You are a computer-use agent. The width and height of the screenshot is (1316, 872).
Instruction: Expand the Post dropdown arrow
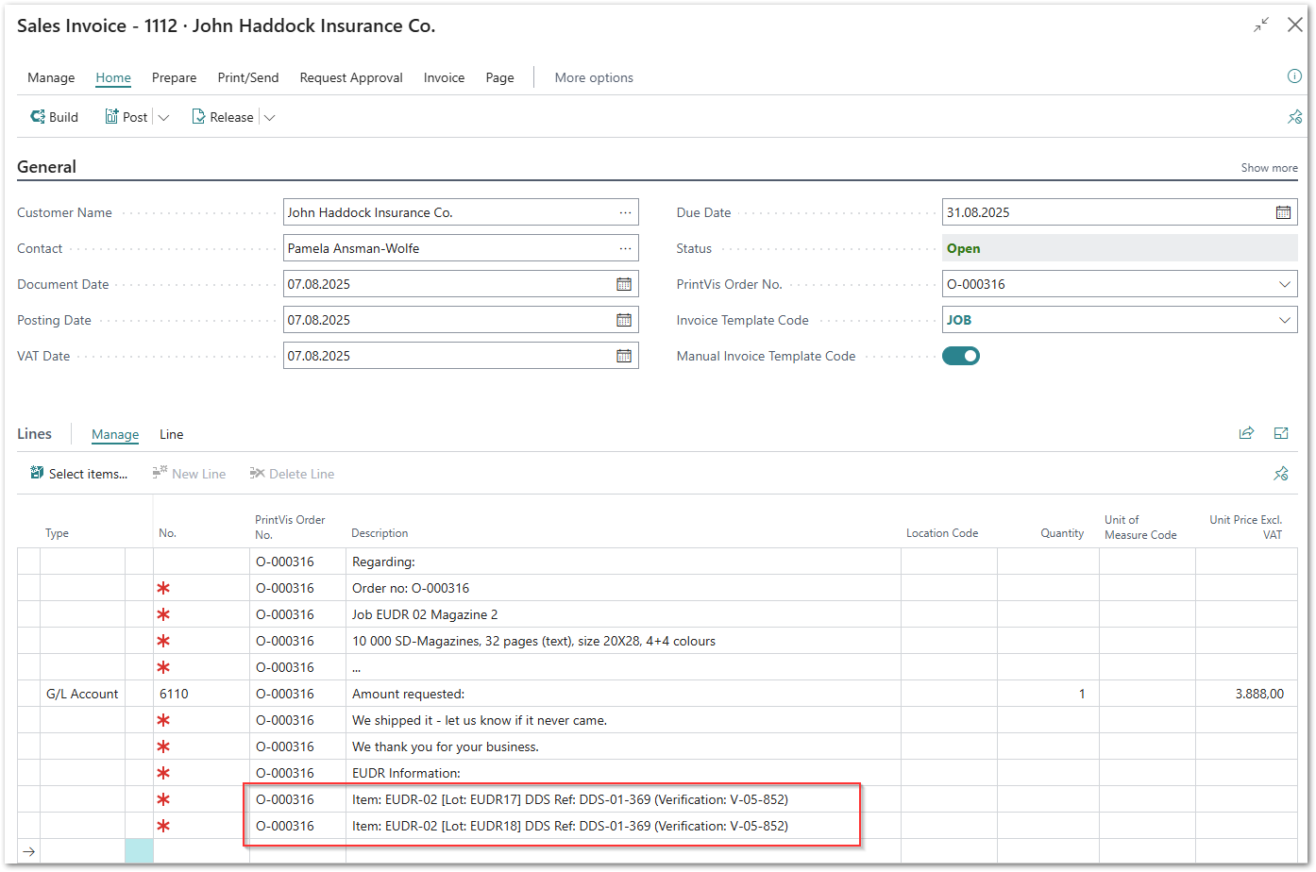pyautogui.click(x=163, y=118)
